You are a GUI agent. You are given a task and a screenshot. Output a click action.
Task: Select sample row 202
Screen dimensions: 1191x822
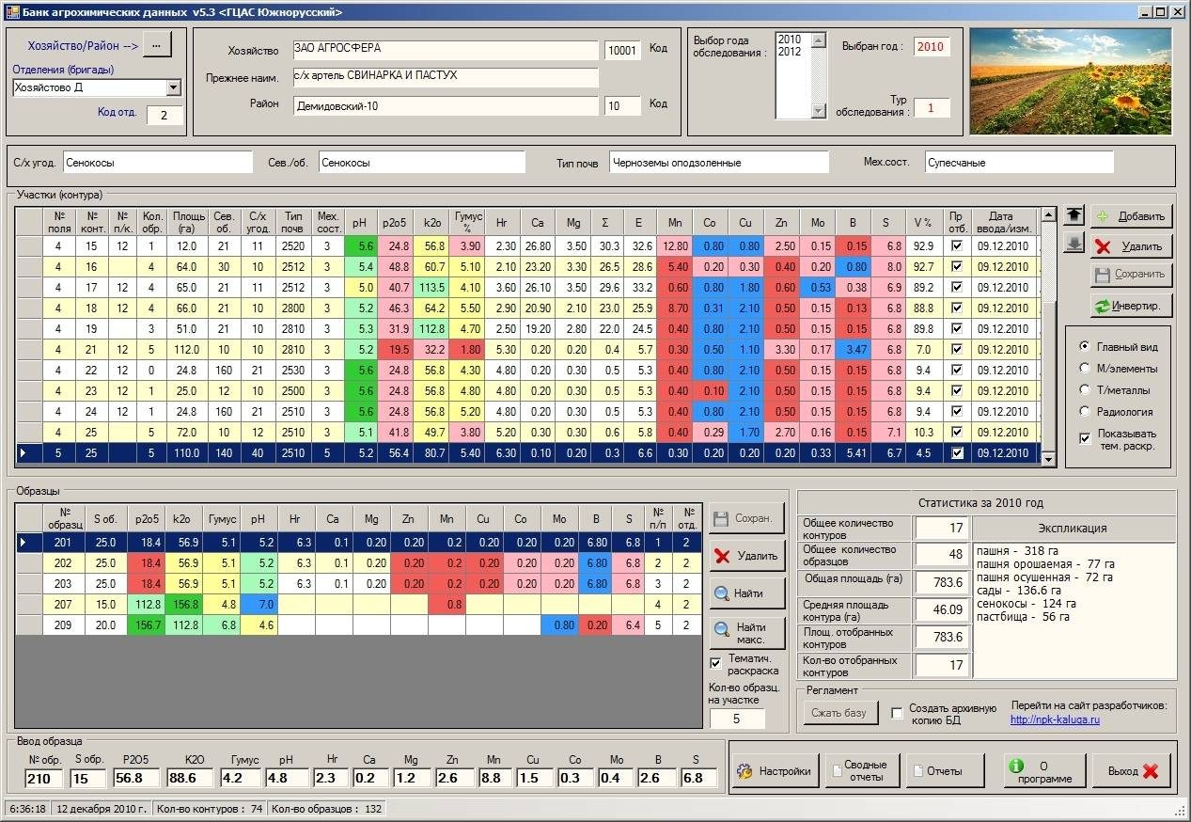tap(358, 562)
